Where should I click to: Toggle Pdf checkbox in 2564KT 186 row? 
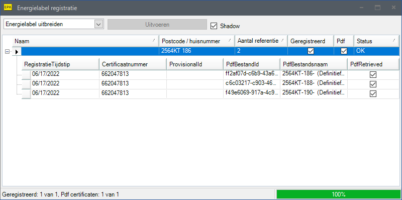click(x=344, y=51)
